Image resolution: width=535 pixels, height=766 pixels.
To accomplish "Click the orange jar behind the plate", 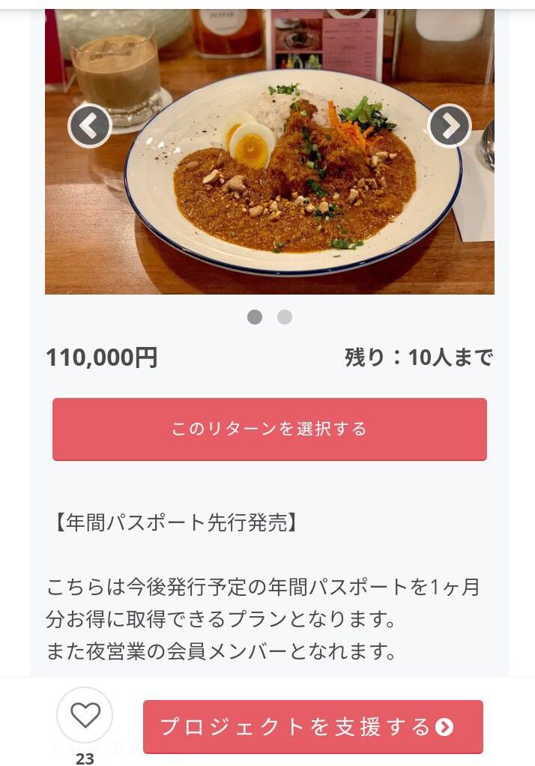I will (228, 31).
